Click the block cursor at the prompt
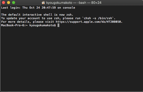The height and width of the screenshot is (92, 143). click(x=59, y=25)
